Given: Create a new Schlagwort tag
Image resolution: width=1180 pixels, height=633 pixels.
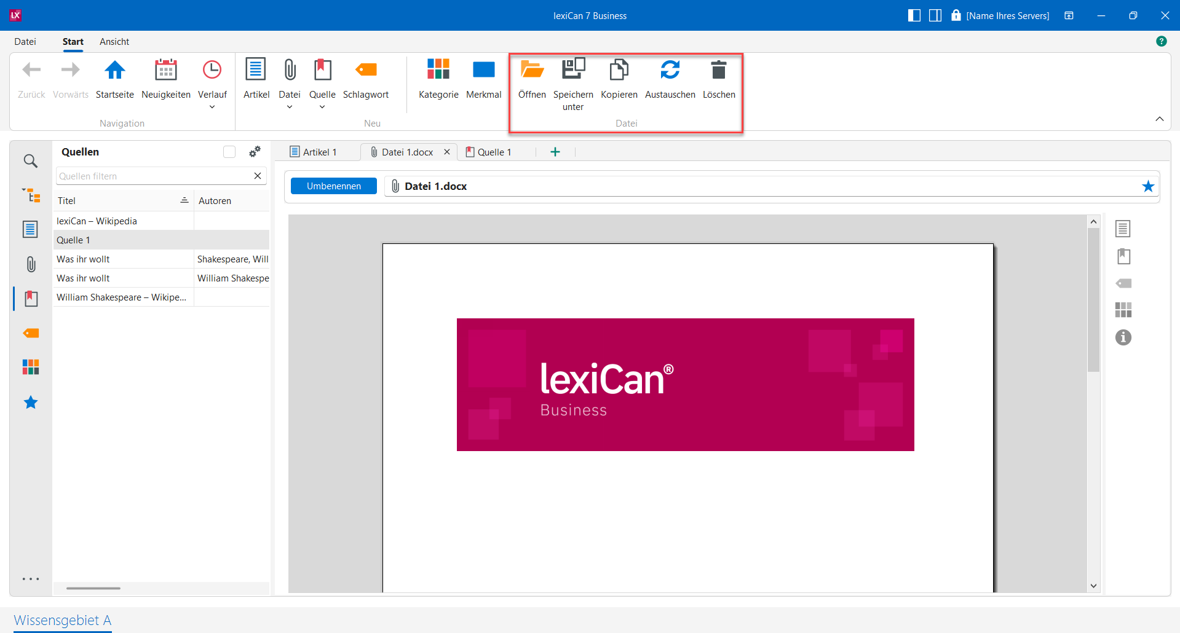Looking at the screenshot, I should tap(365, 71).
